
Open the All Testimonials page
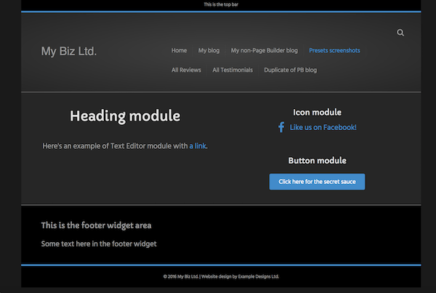pos(233,71)
